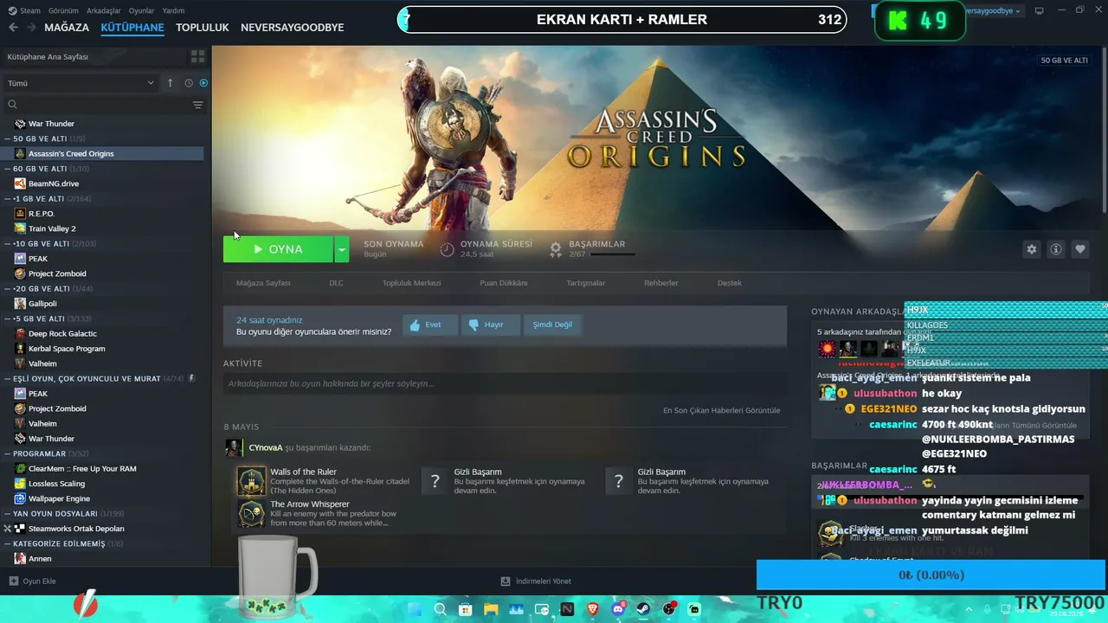Open advanced filter options icon
The width and height of the screenshot is (1108, 623).
[198, 105]
